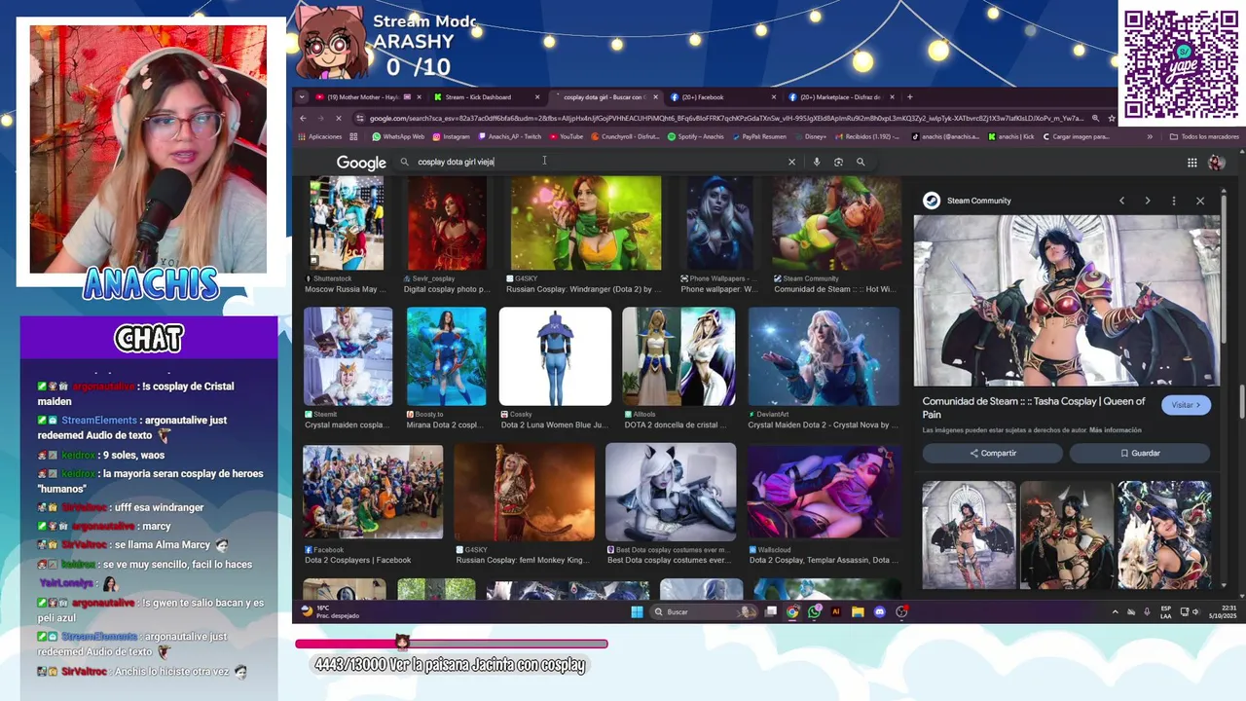Click the Guardar button

click(1140, 453)
